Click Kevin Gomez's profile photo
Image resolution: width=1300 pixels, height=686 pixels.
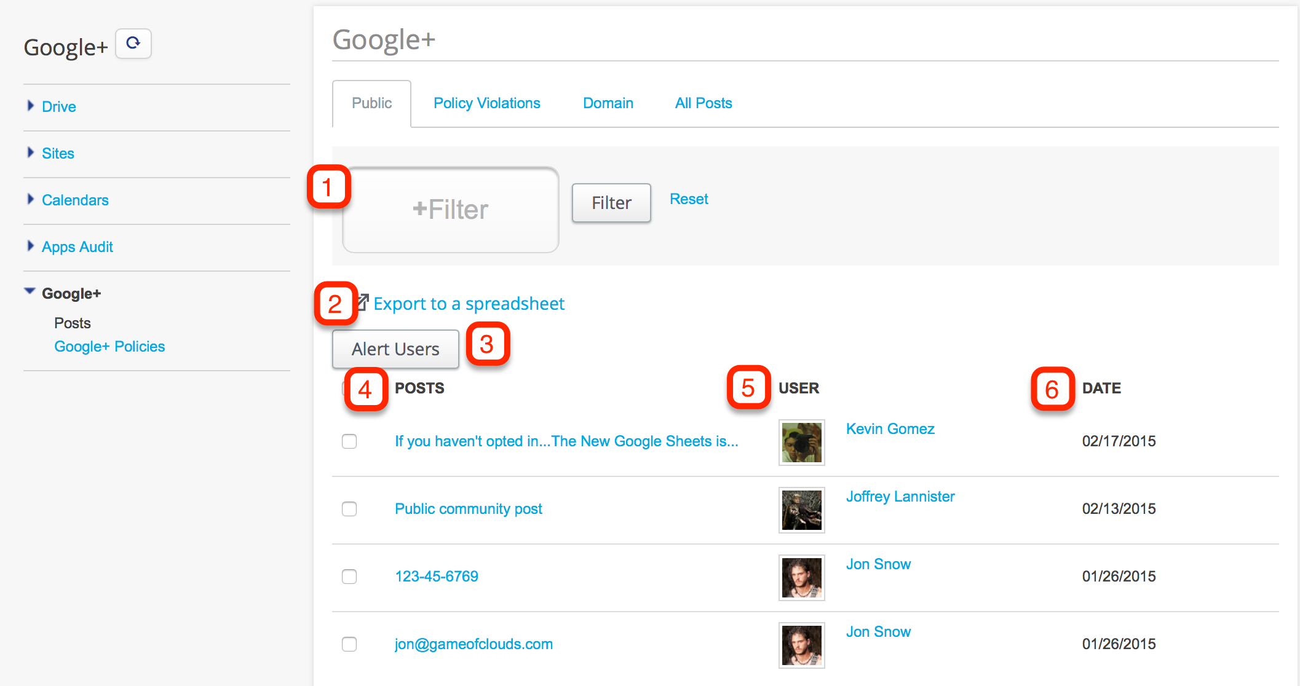point(802,443)
